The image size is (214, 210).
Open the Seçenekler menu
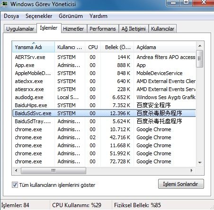tap(39, 16)
